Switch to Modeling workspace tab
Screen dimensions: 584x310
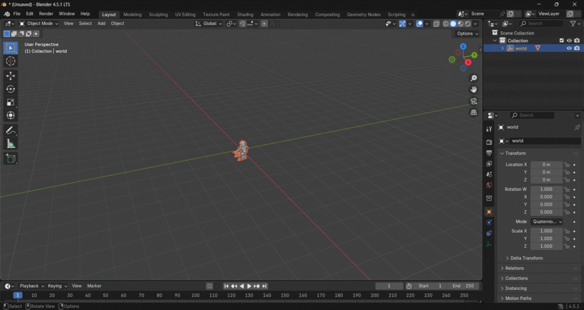[x=132, y=14]
